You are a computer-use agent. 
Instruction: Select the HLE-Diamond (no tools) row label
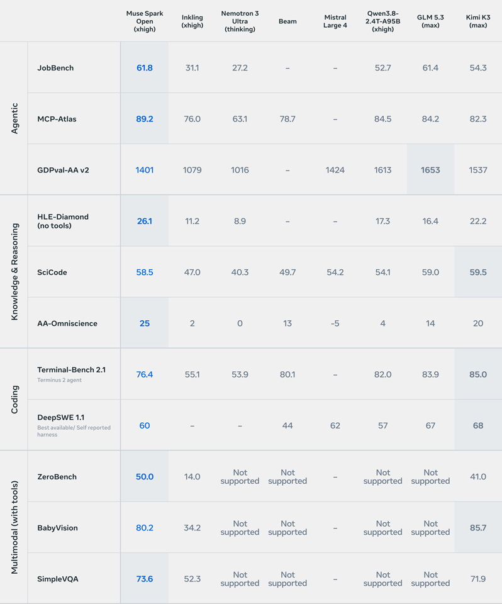pos(63,221)
